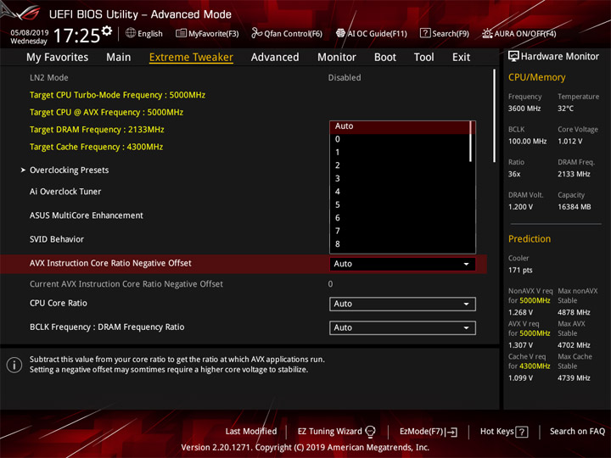Choose offset value 0 in the list

(x=400, y=139)
